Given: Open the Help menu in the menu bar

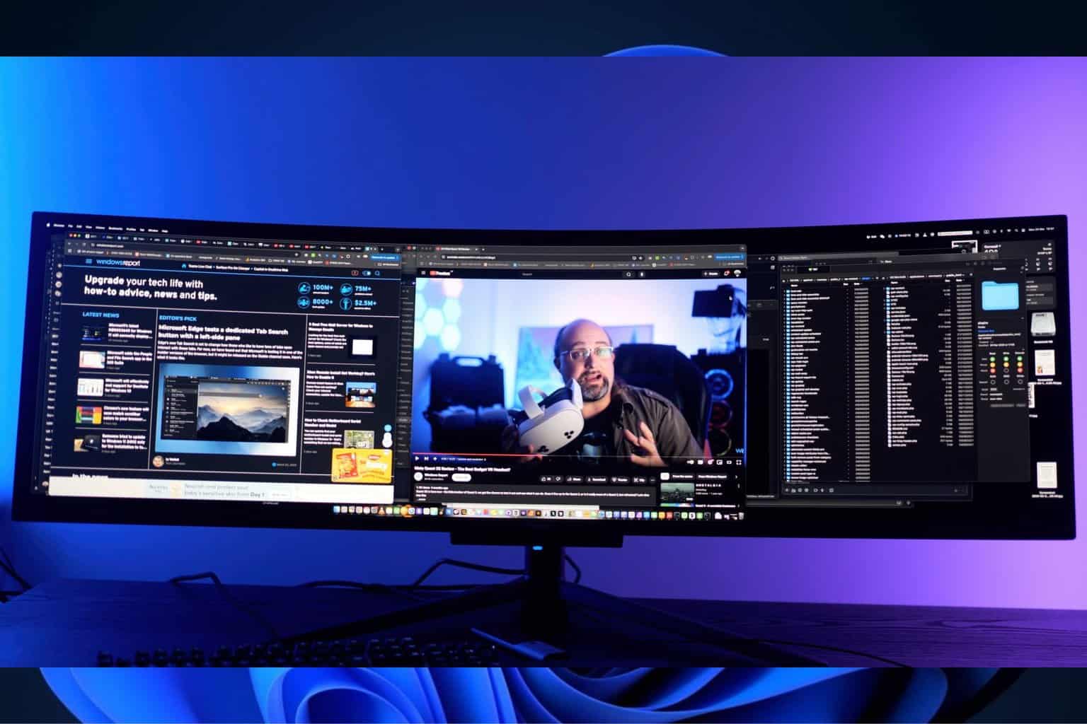Looking at the screenshot, I should (x=165, y=230).
